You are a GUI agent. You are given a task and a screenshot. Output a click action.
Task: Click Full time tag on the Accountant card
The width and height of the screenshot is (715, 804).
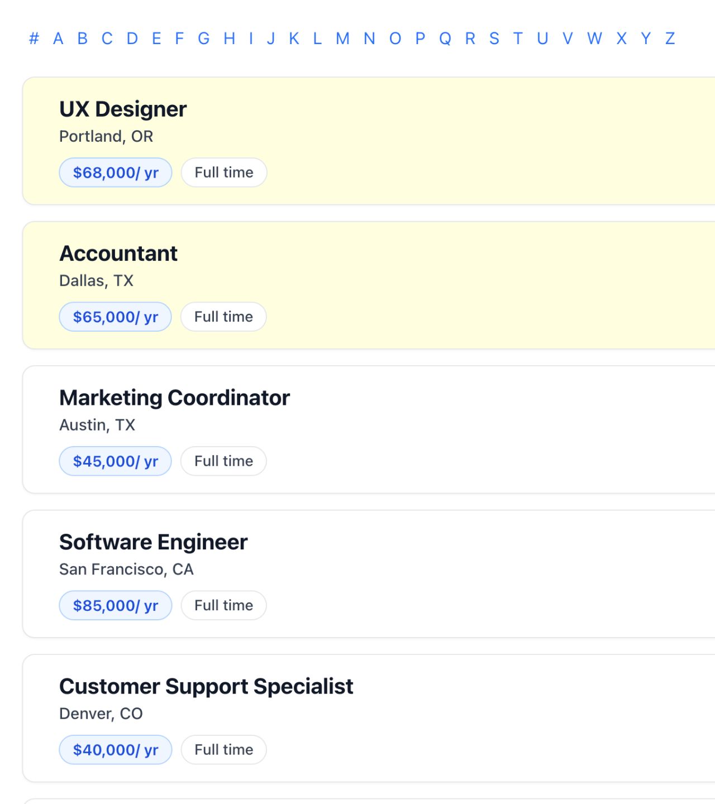(x=223, y=317)
